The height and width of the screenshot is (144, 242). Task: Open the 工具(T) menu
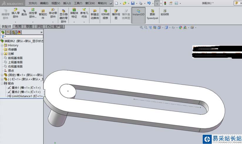point(78,3)
